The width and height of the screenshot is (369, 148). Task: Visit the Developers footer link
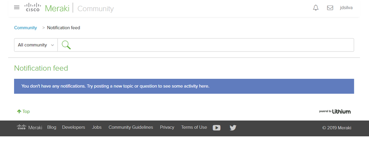pos(74,127)
